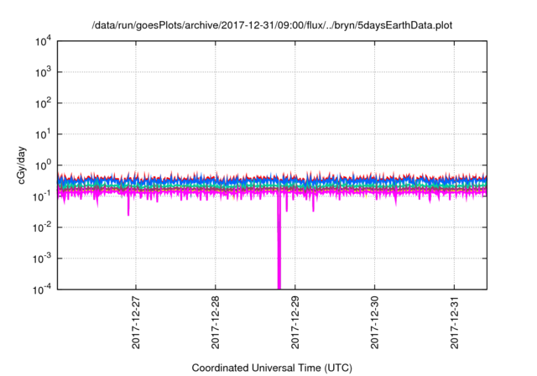
Task: Select the 10^4 y-axis label
Action: pyautogui.click(x=44, y=41)
